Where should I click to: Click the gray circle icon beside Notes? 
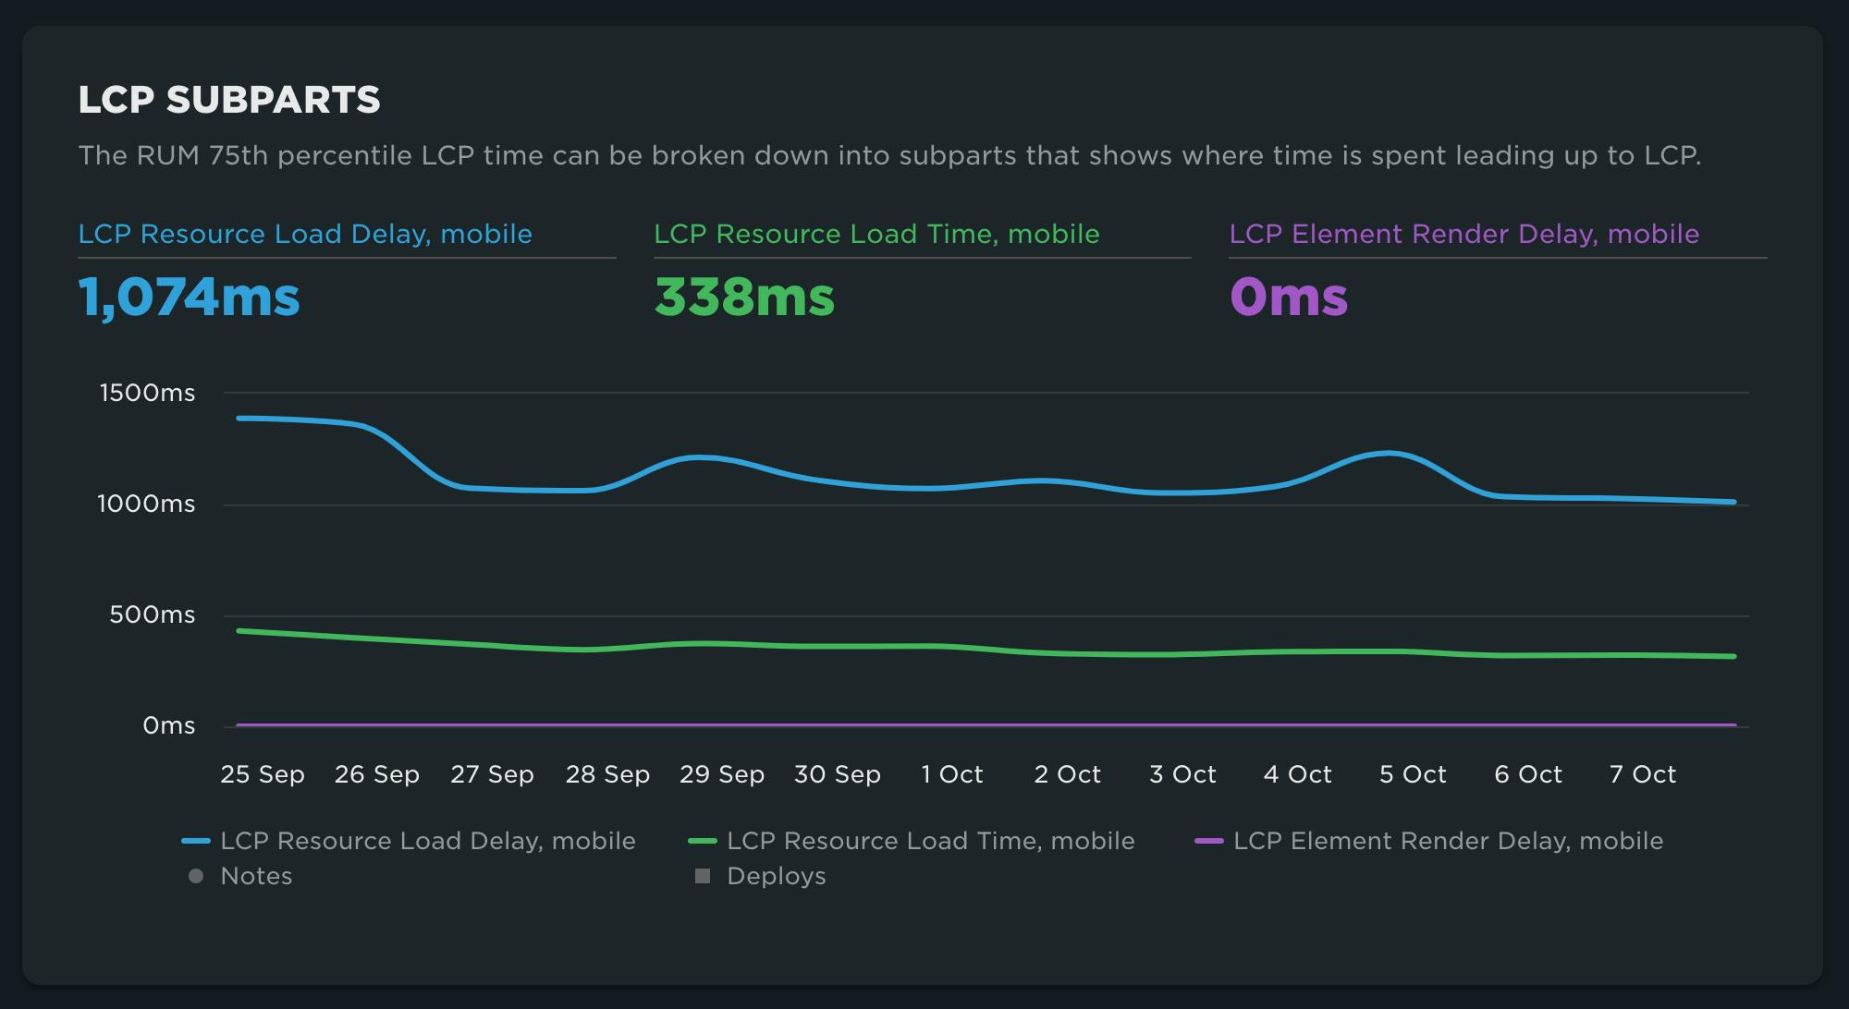[196, 876]
